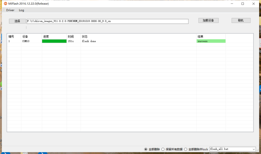Close the MiFlash window
Screen dimensions: 261x154
pos(254,3)
